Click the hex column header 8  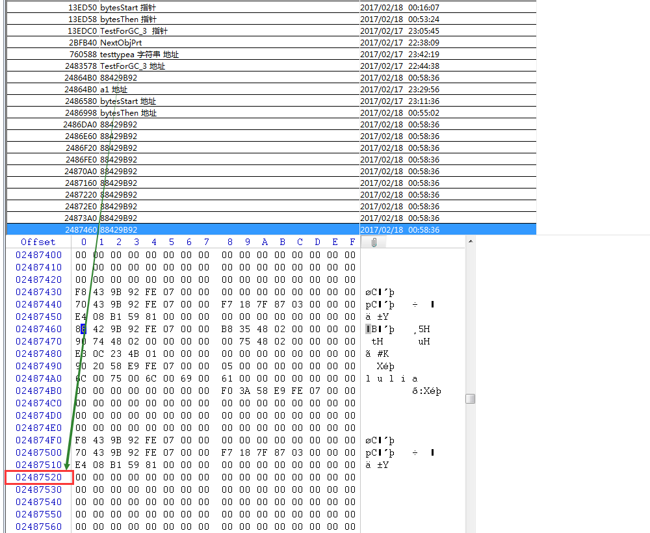pos(229,242)
